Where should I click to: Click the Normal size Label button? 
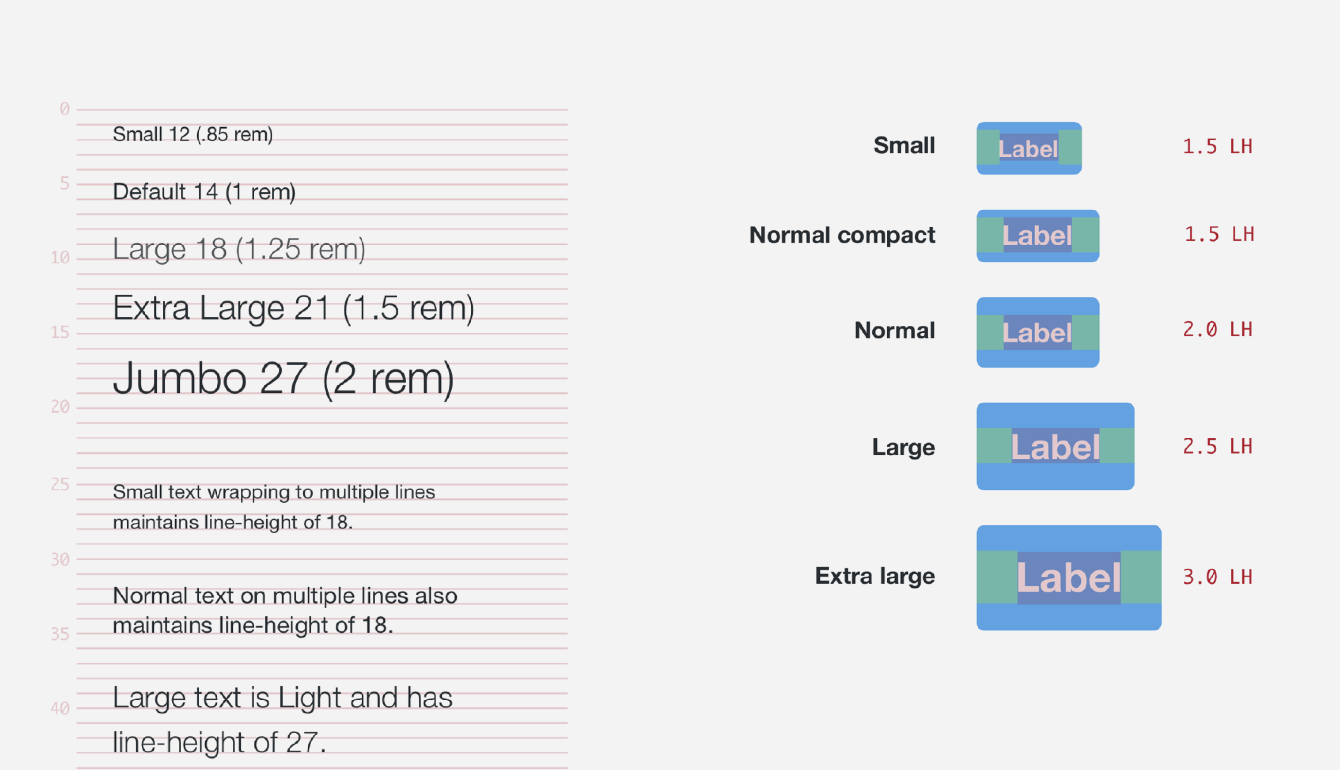click(x=1037, y=332)
